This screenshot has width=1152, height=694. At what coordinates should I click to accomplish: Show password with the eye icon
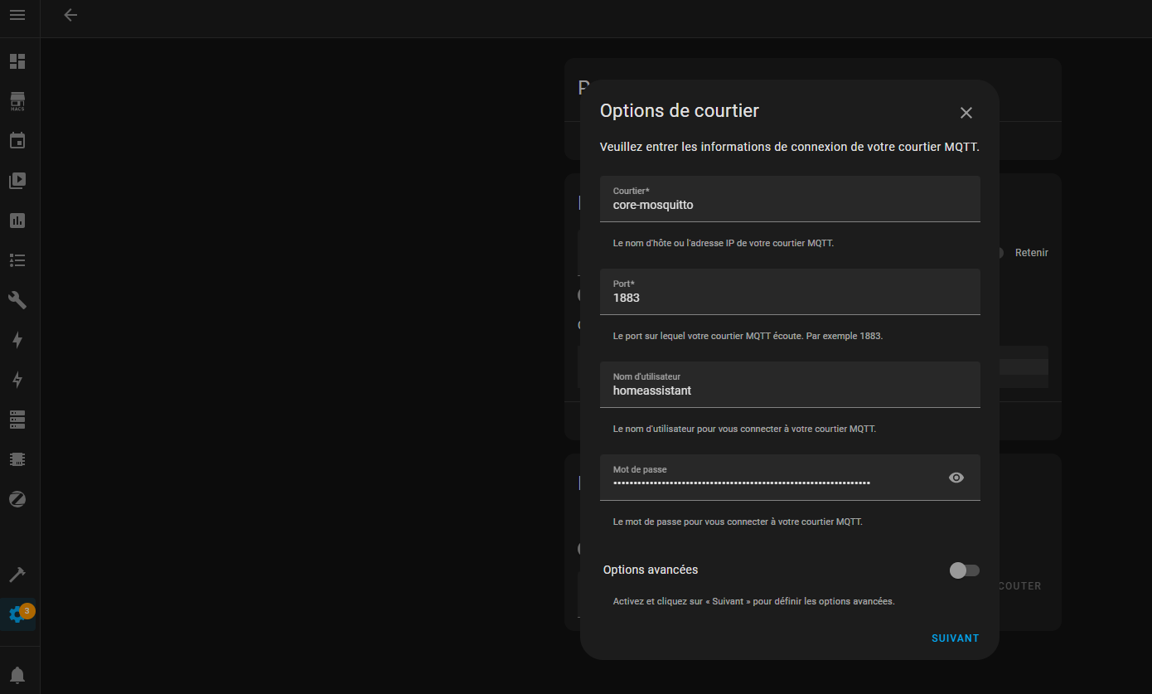[x=956, y=478]
